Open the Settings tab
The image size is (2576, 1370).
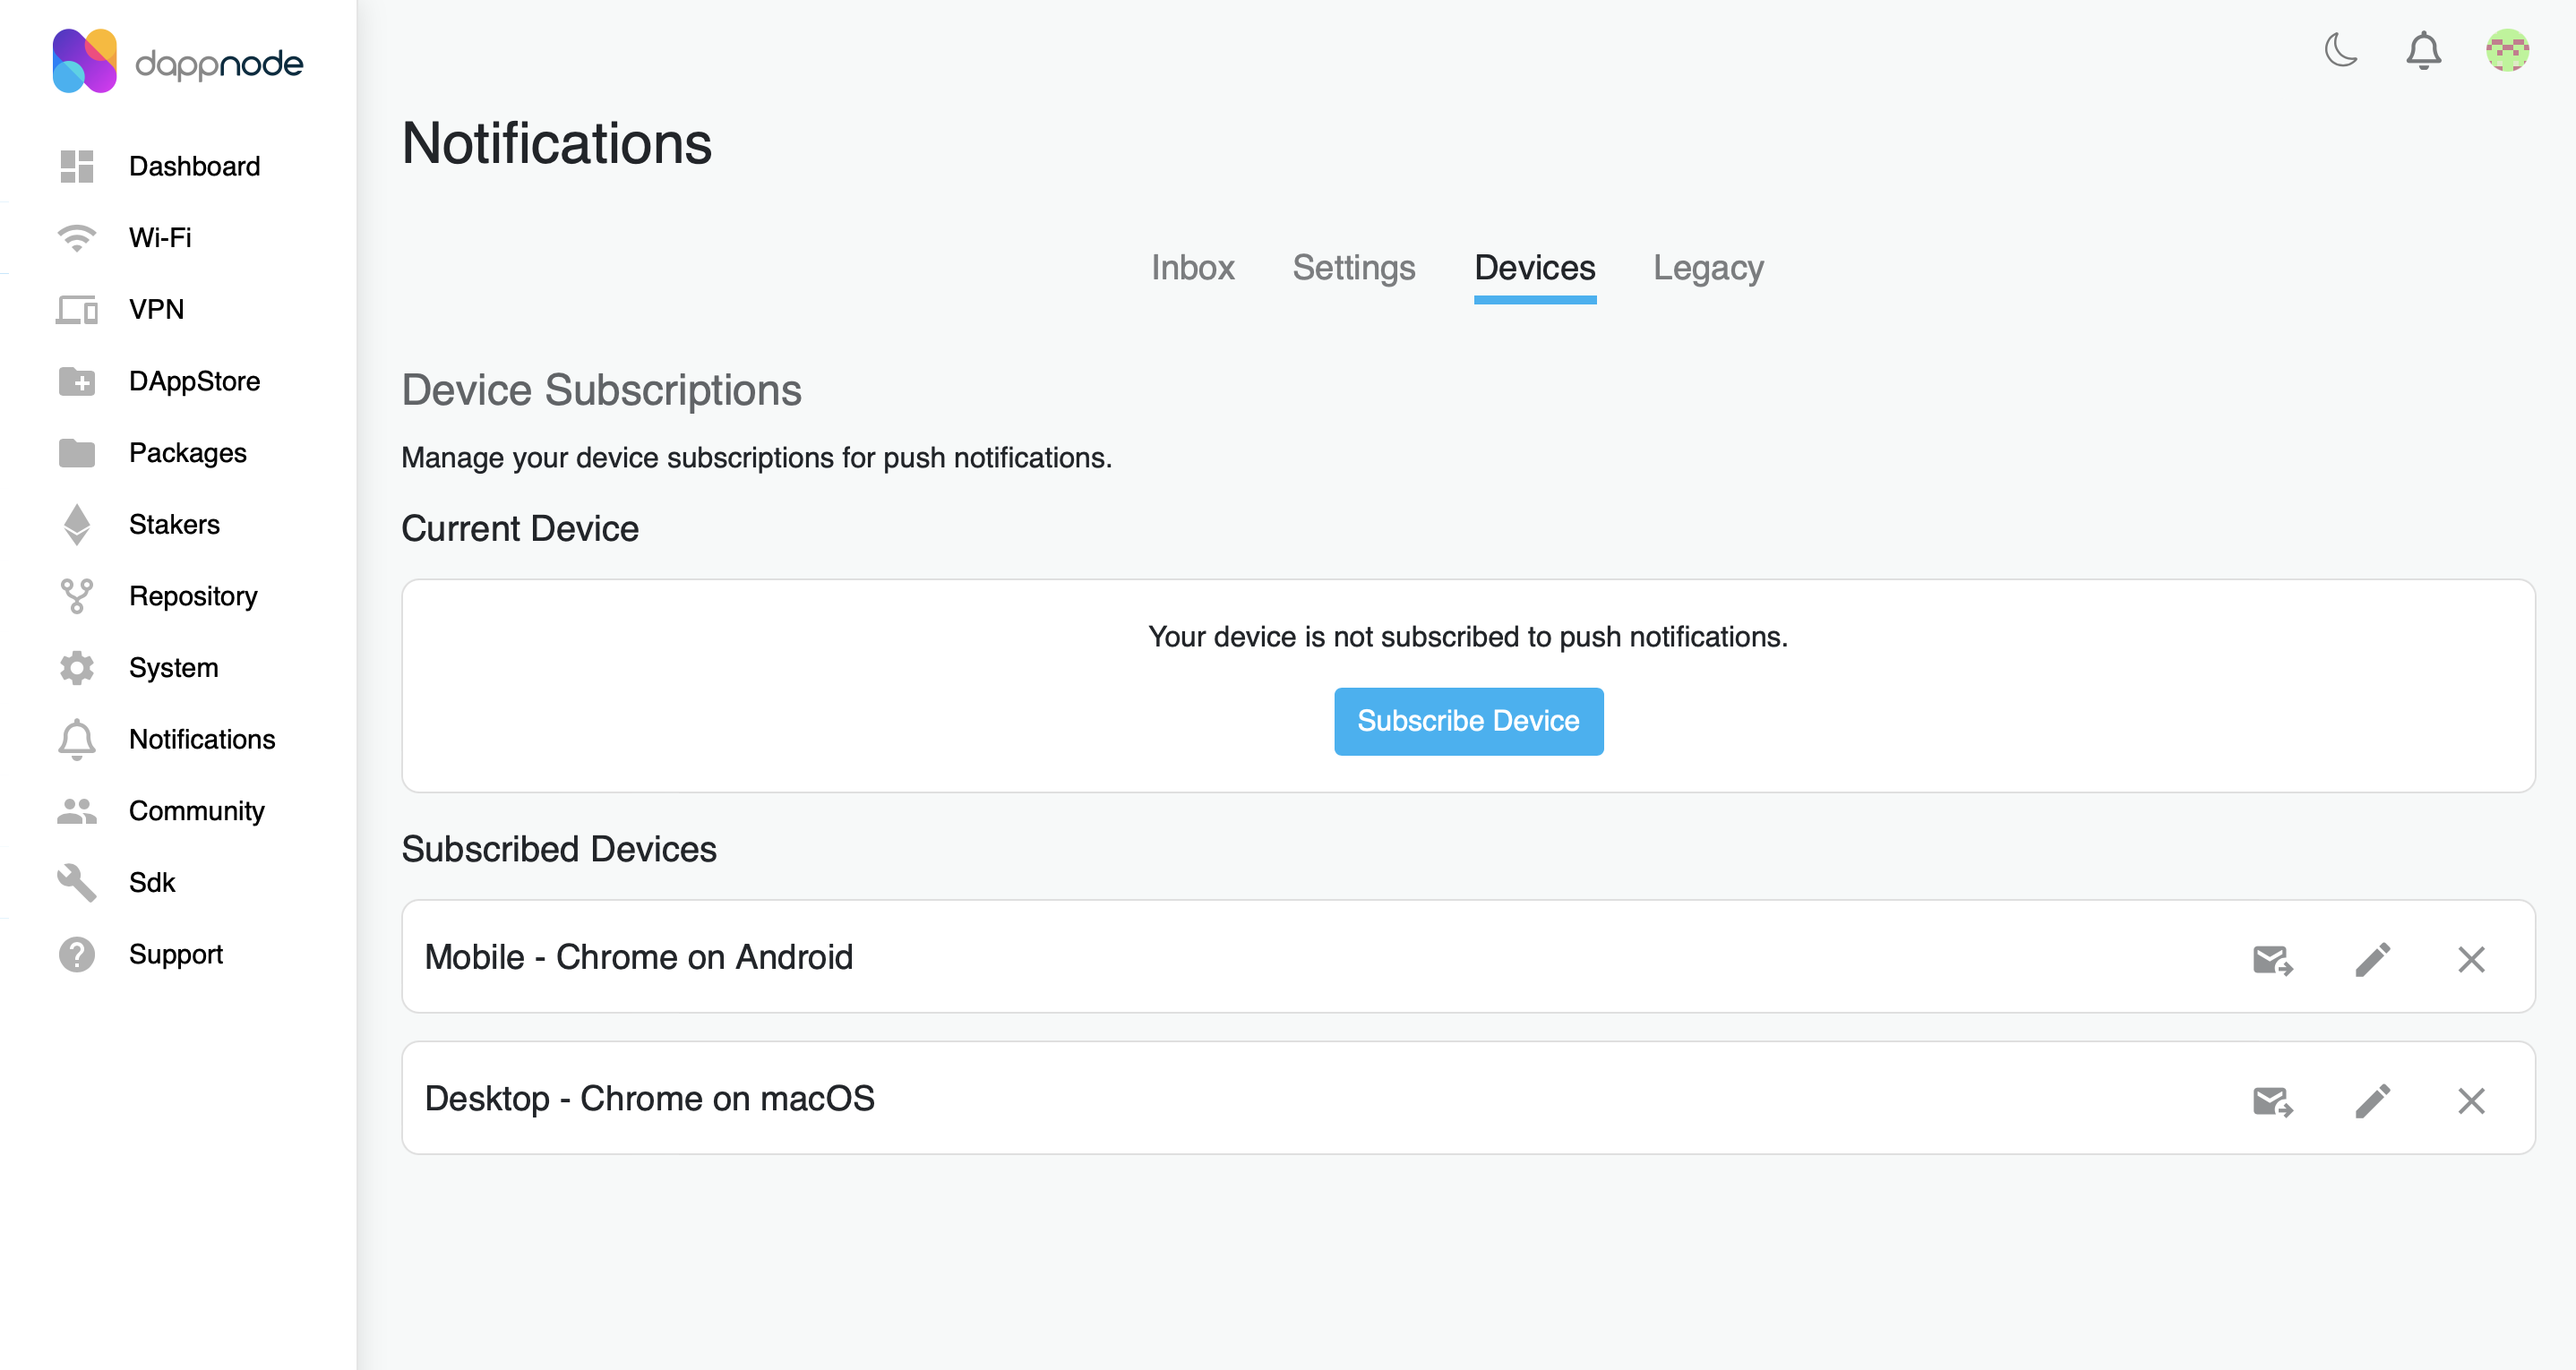(1353, 268)
